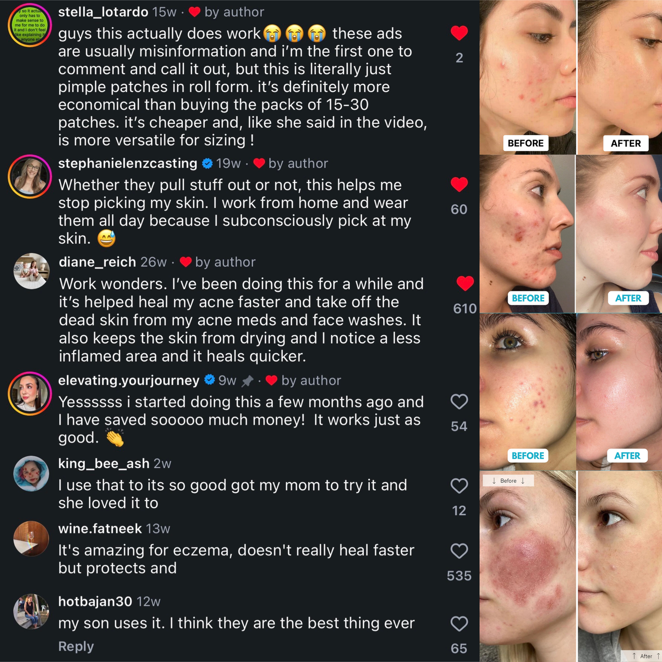Open stephanielenzcasting's profile picture
Image resolution: width=662 pixels, height=662 pixels.
pos(30,176)
